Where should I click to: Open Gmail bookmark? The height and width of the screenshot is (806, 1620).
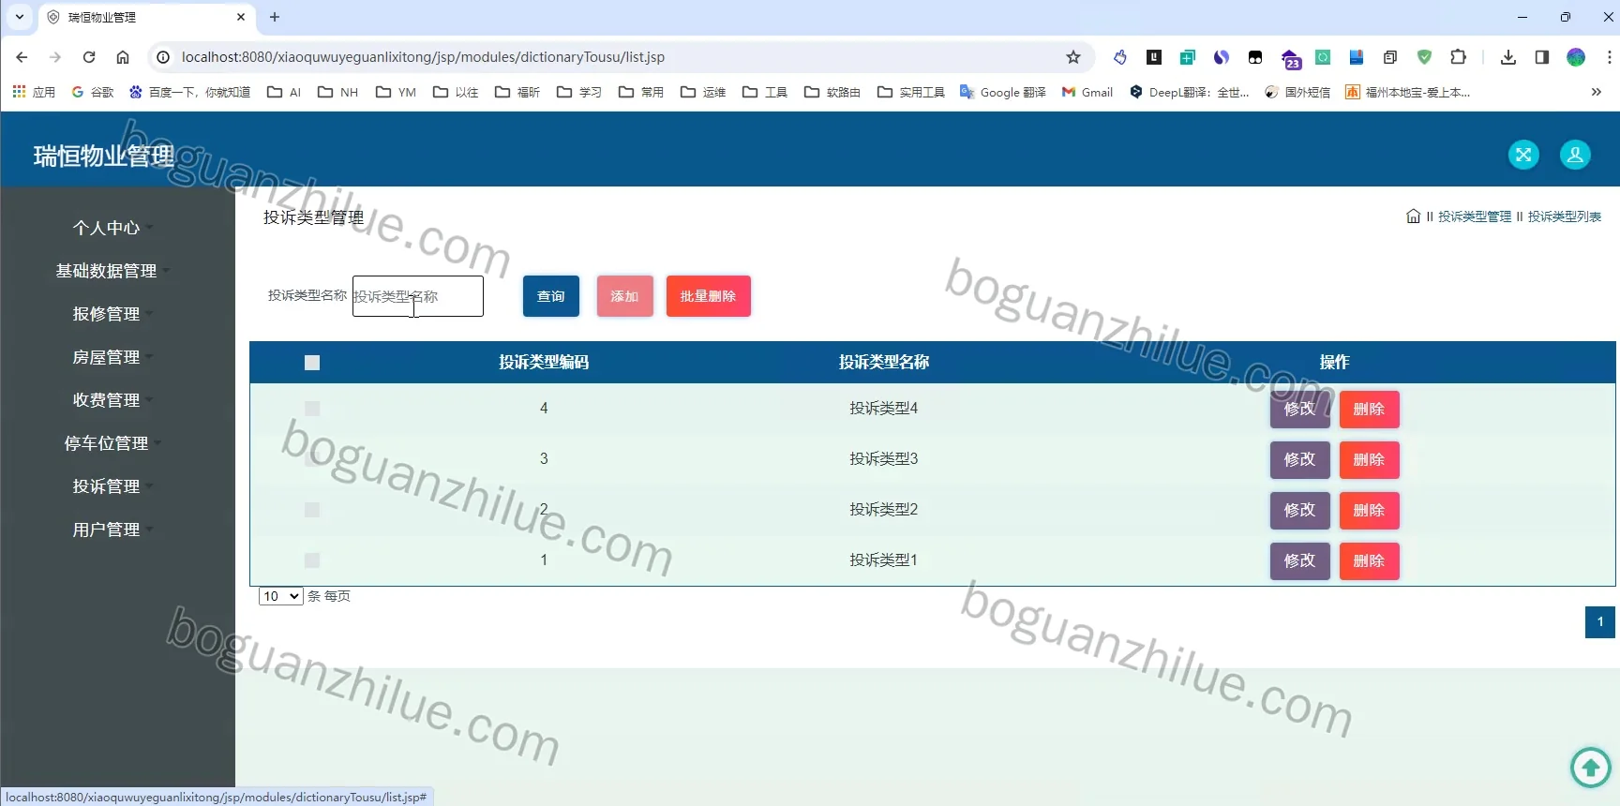(x=1087, y=92)
